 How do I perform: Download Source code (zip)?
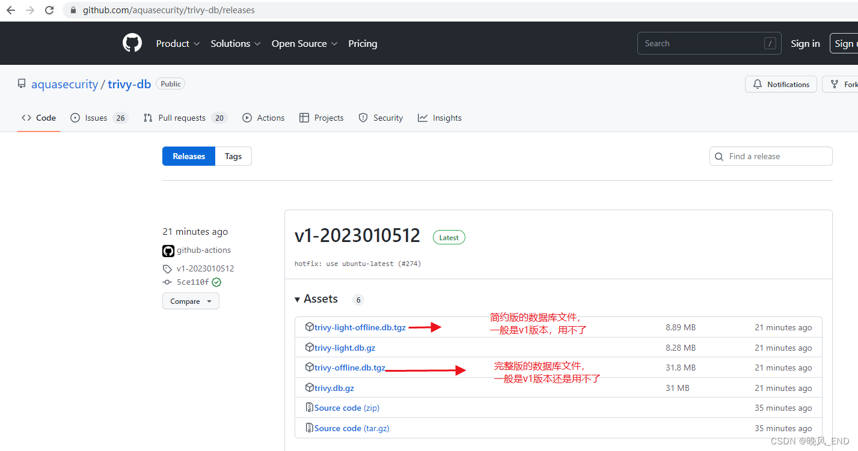click(347, 408)
